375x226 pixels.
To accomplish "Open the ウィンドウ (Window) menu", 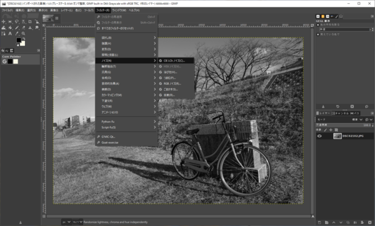I will coord(119,10).
